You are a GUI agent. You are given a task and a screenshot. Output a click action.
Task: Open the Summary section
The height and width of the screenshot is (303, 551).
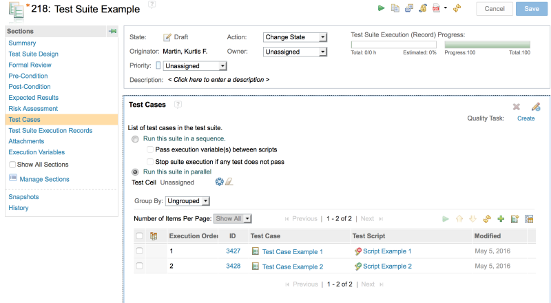click(x=22, y=43)
